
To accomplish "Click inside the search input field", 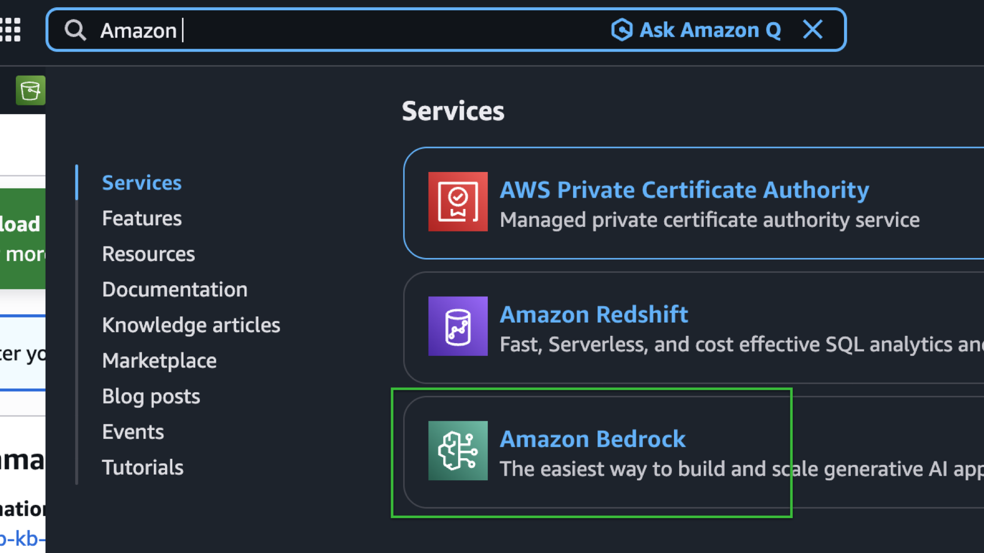I will point(307,30).
